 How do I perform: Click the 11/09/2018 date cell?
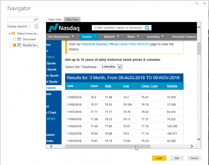click(74, 97)
